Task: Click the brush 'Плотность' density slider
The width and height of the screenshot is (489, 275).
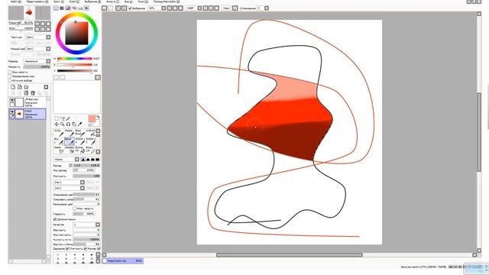Action: pyautogui.click(x=86, y=176)
